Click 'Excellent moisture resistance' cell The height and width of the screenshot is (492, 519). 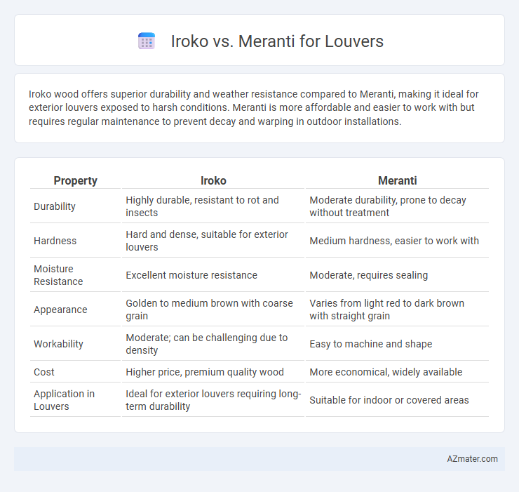pyautogui.click(x=191, y=275)
